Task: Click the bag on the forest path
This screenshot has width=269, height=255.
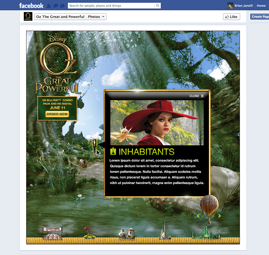Action: pyautogui.click(x=83, y=163)
